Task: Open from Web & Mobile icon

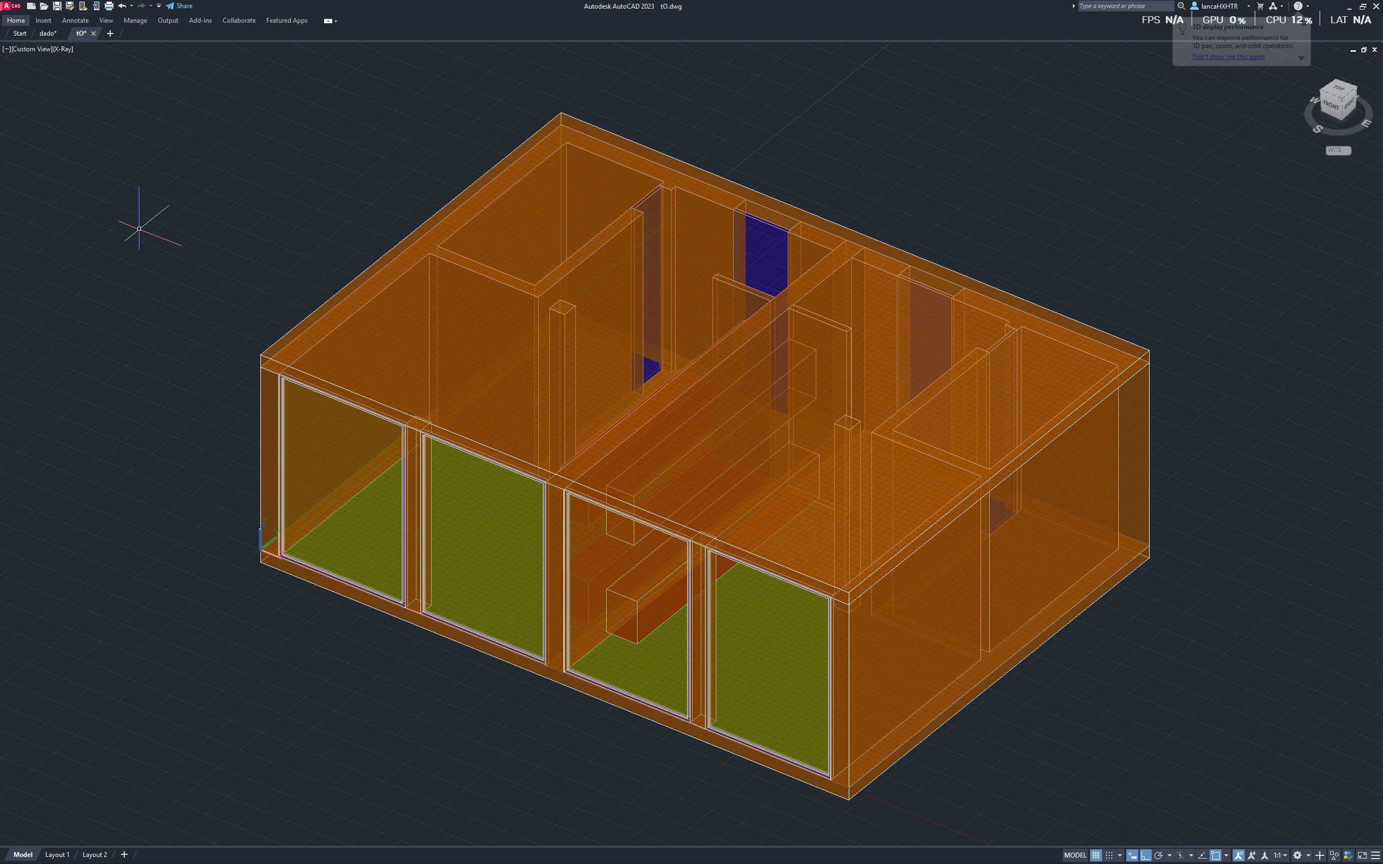Action: coord(83,6)
